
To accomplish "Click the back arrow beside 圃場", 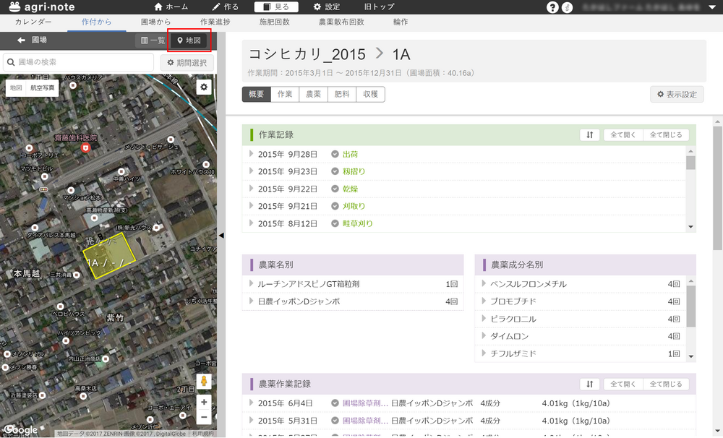I will (21, 40).
